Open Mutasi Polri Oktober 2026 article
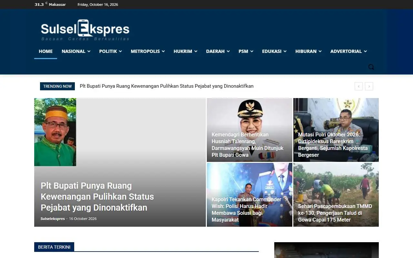 (x=333, y=145)
